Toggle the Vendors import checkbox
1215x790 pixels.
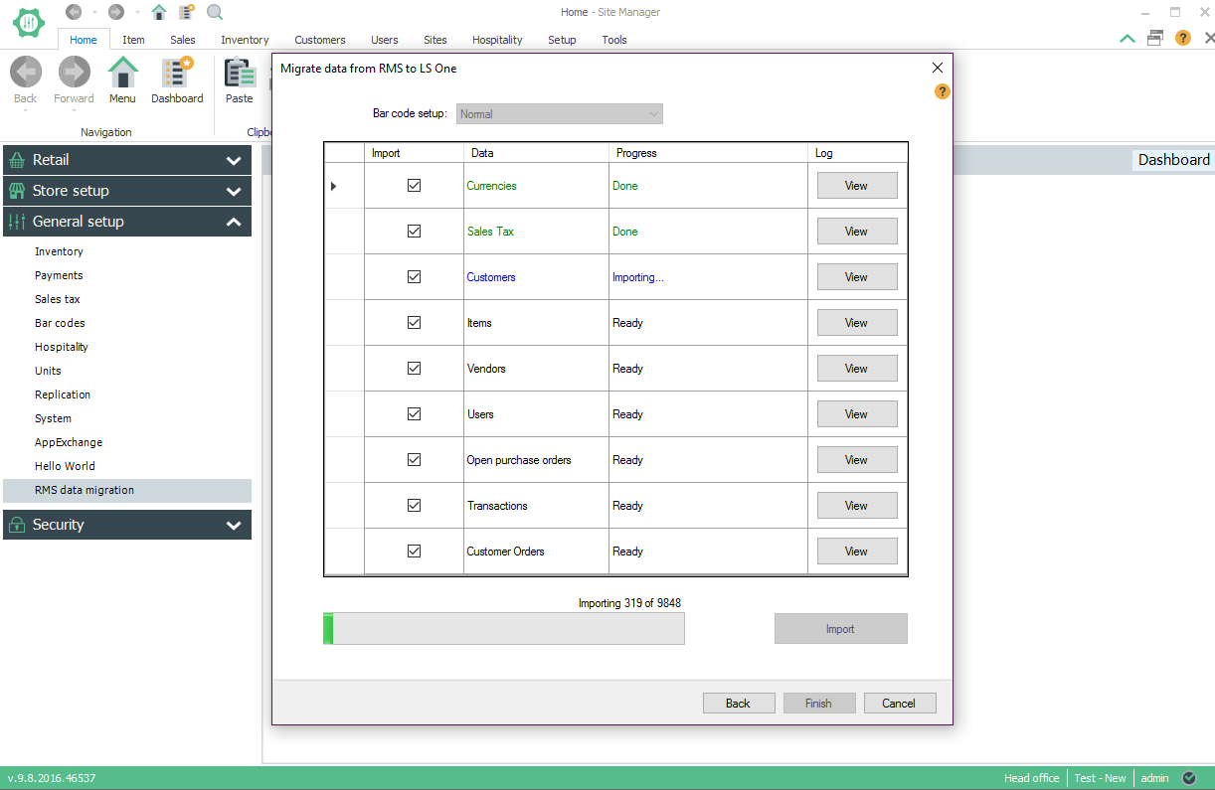click(x=415, y=369)
